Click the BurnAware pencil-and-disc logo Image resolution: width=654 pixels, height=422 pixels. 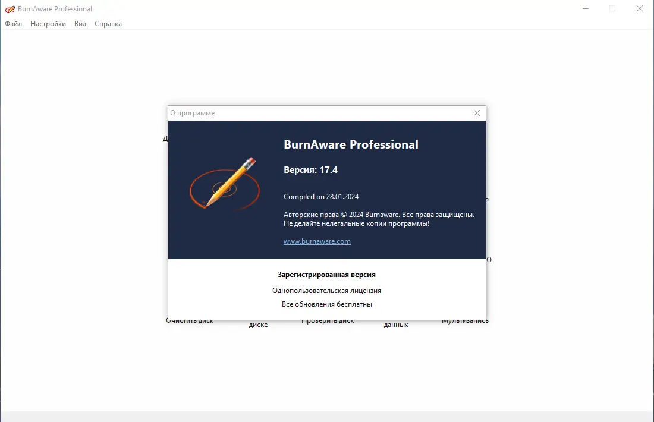point(225,184)
